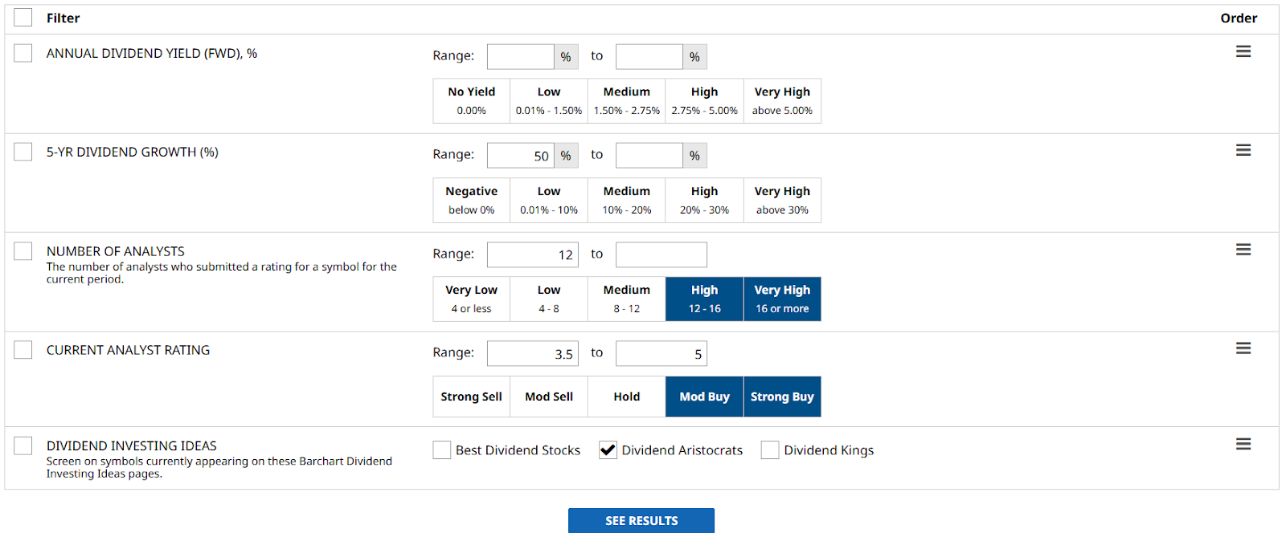
Task: Tick the Annual Dividend Yield filter checkbox
Action: [23, 53]
